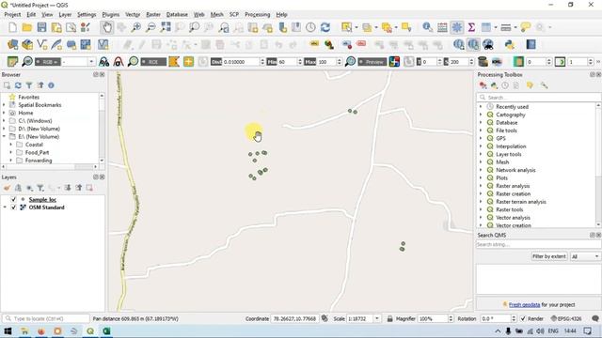The image size is (602, 338).
Task: Expand the Vector analysis group
Action: click(481, 218)
